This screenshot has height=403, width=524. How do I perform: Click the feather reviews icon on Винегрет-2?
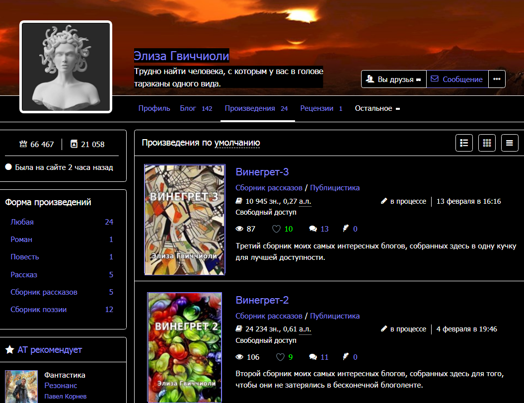pos(346,356)
